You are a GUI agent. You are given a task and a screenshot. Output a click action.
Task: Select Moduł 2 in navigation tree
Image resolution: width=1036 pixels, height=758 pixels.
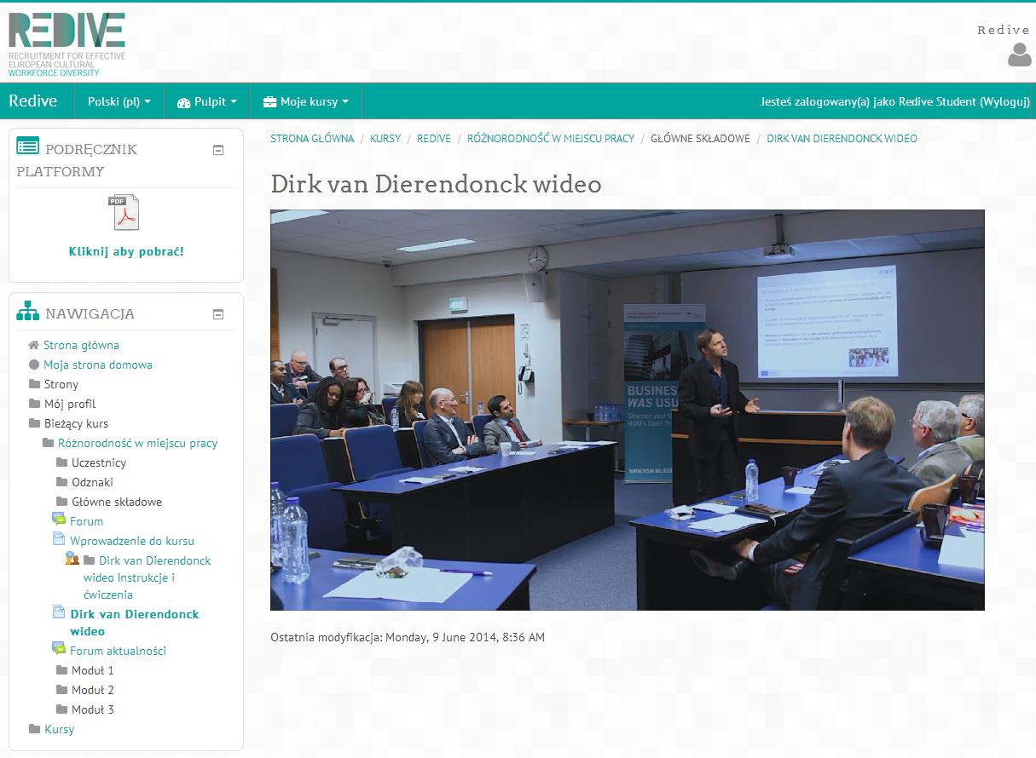coord(93,690)
